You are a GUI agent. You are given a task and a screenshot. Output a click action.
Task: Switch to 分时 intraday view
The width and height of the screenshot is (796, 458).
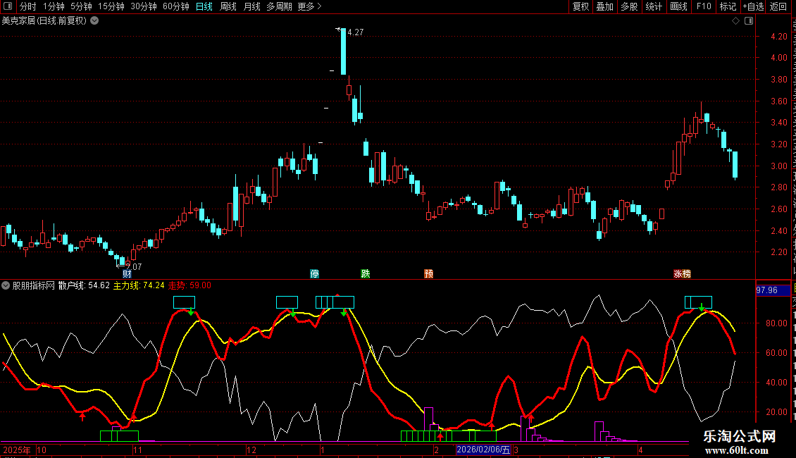[x=28, y=6]
